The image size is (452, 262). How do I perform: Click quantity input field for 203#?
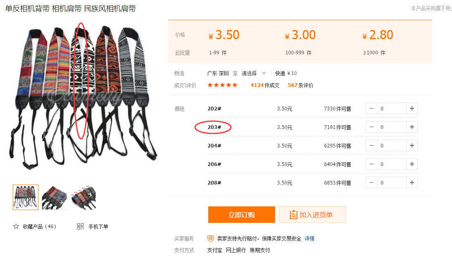(392, 127)
